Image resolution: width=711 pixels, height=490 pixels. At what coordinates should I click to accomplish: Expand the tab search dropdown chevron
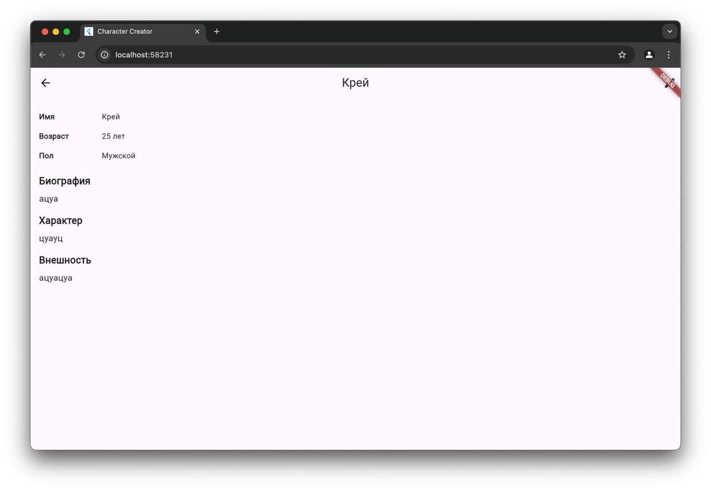[670, 31]
